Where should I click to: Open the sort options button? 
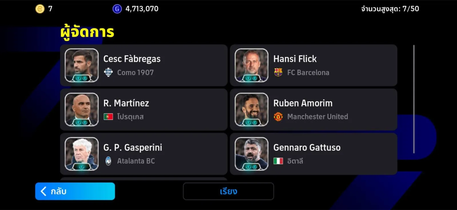click(228, 191)
